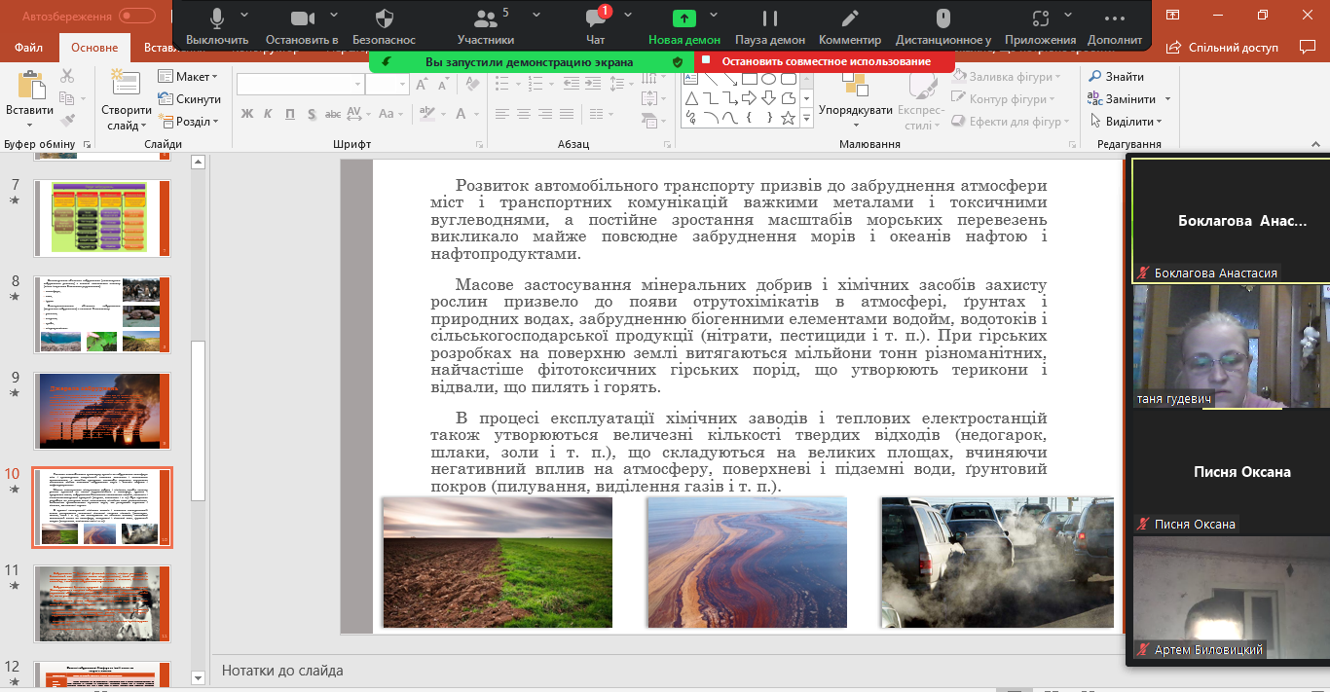Viewport: 1330px width, 692px height.
Task: Click таня гудевич video tile
Action: pos(1230,346)
